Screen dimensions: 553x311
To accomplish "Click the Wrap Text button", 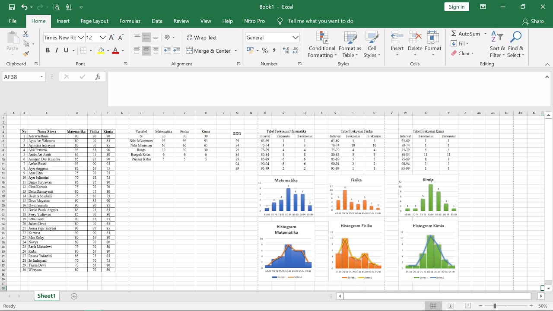I will pos(202,38).
